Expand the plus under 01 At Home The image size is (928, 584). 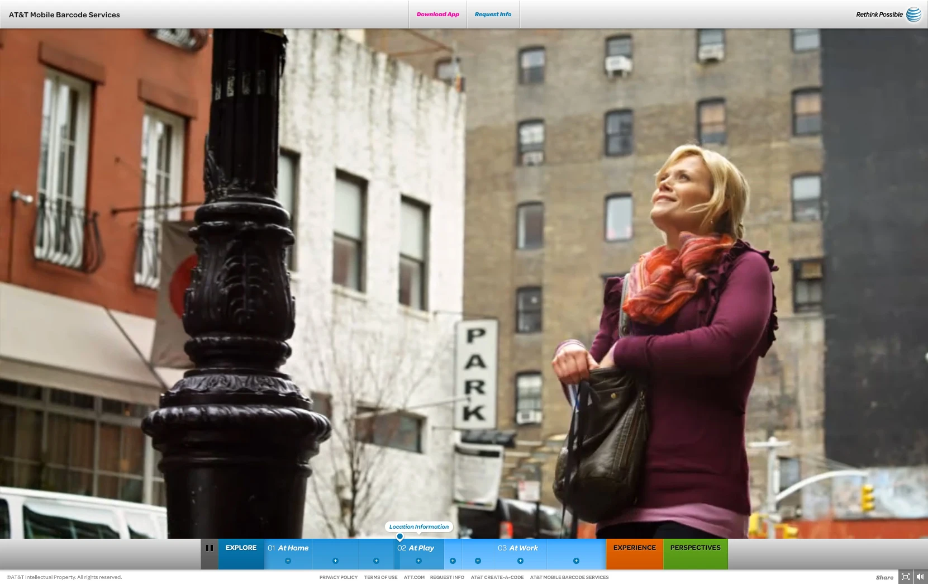coord(288,561)
